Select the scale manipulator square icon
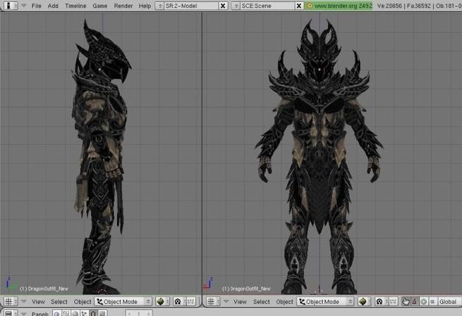This screenshot has height=316, width=462. click(x=432, y=302)
